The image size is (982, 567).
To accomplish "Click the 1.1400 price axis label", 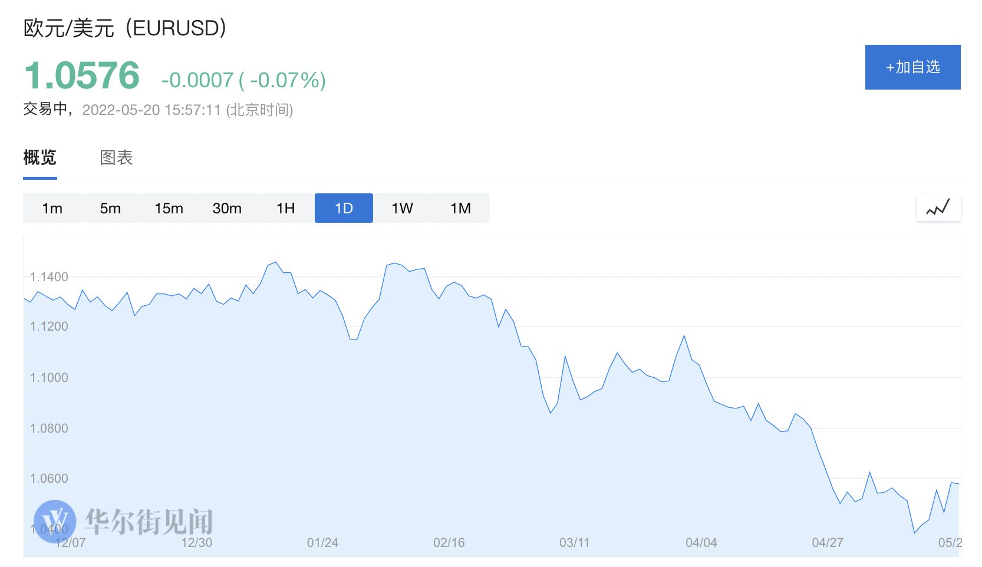I will pyautogui.click(x=49, y=276).
